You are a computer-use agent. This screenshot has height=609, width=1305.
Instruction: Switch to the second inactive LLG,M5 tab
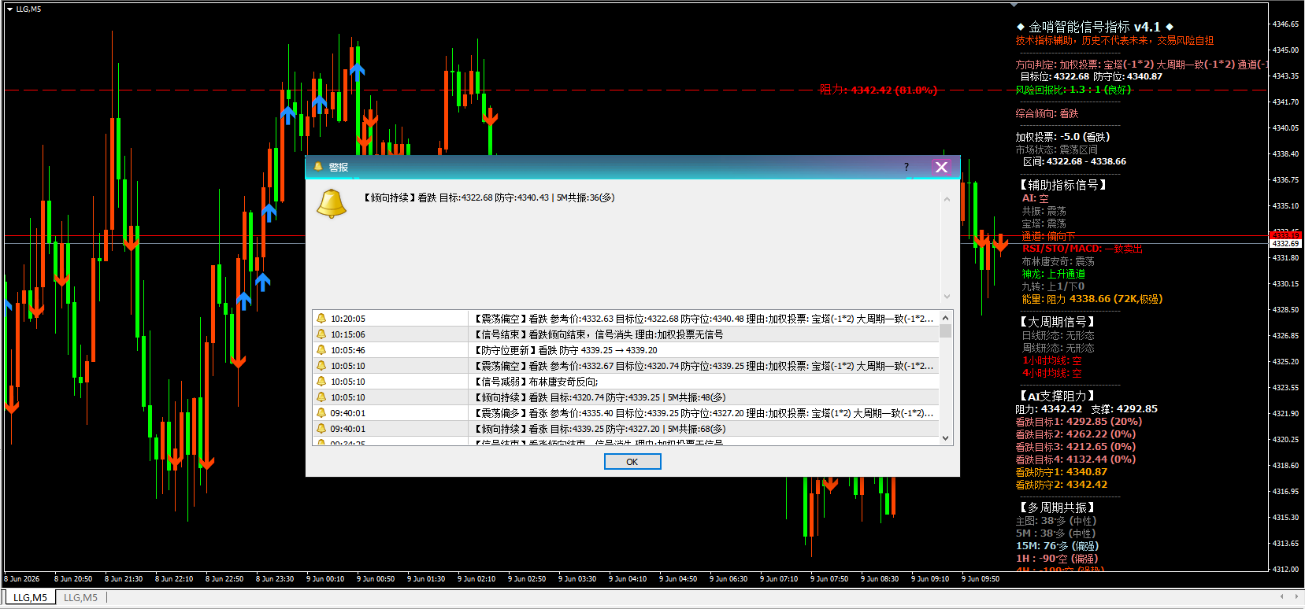click(80, 597)
